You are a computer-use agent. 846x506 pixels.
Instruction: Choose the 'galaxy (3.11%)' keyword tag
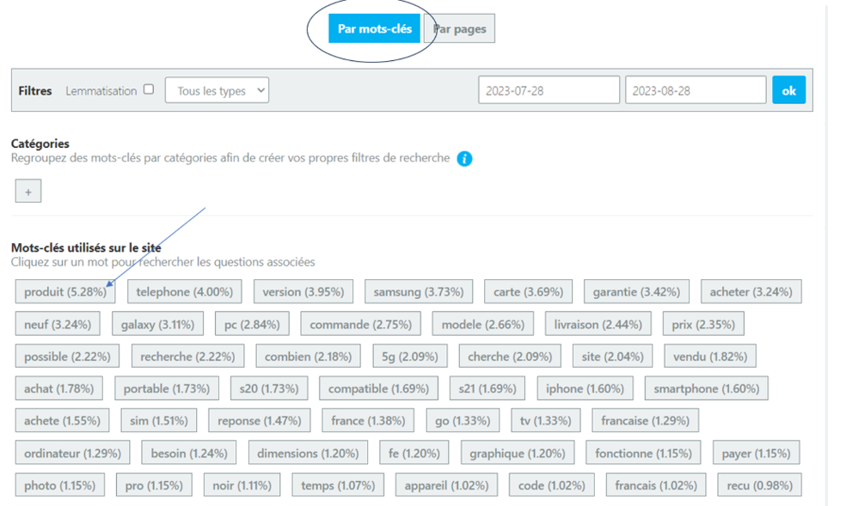[x=157, y=325]
